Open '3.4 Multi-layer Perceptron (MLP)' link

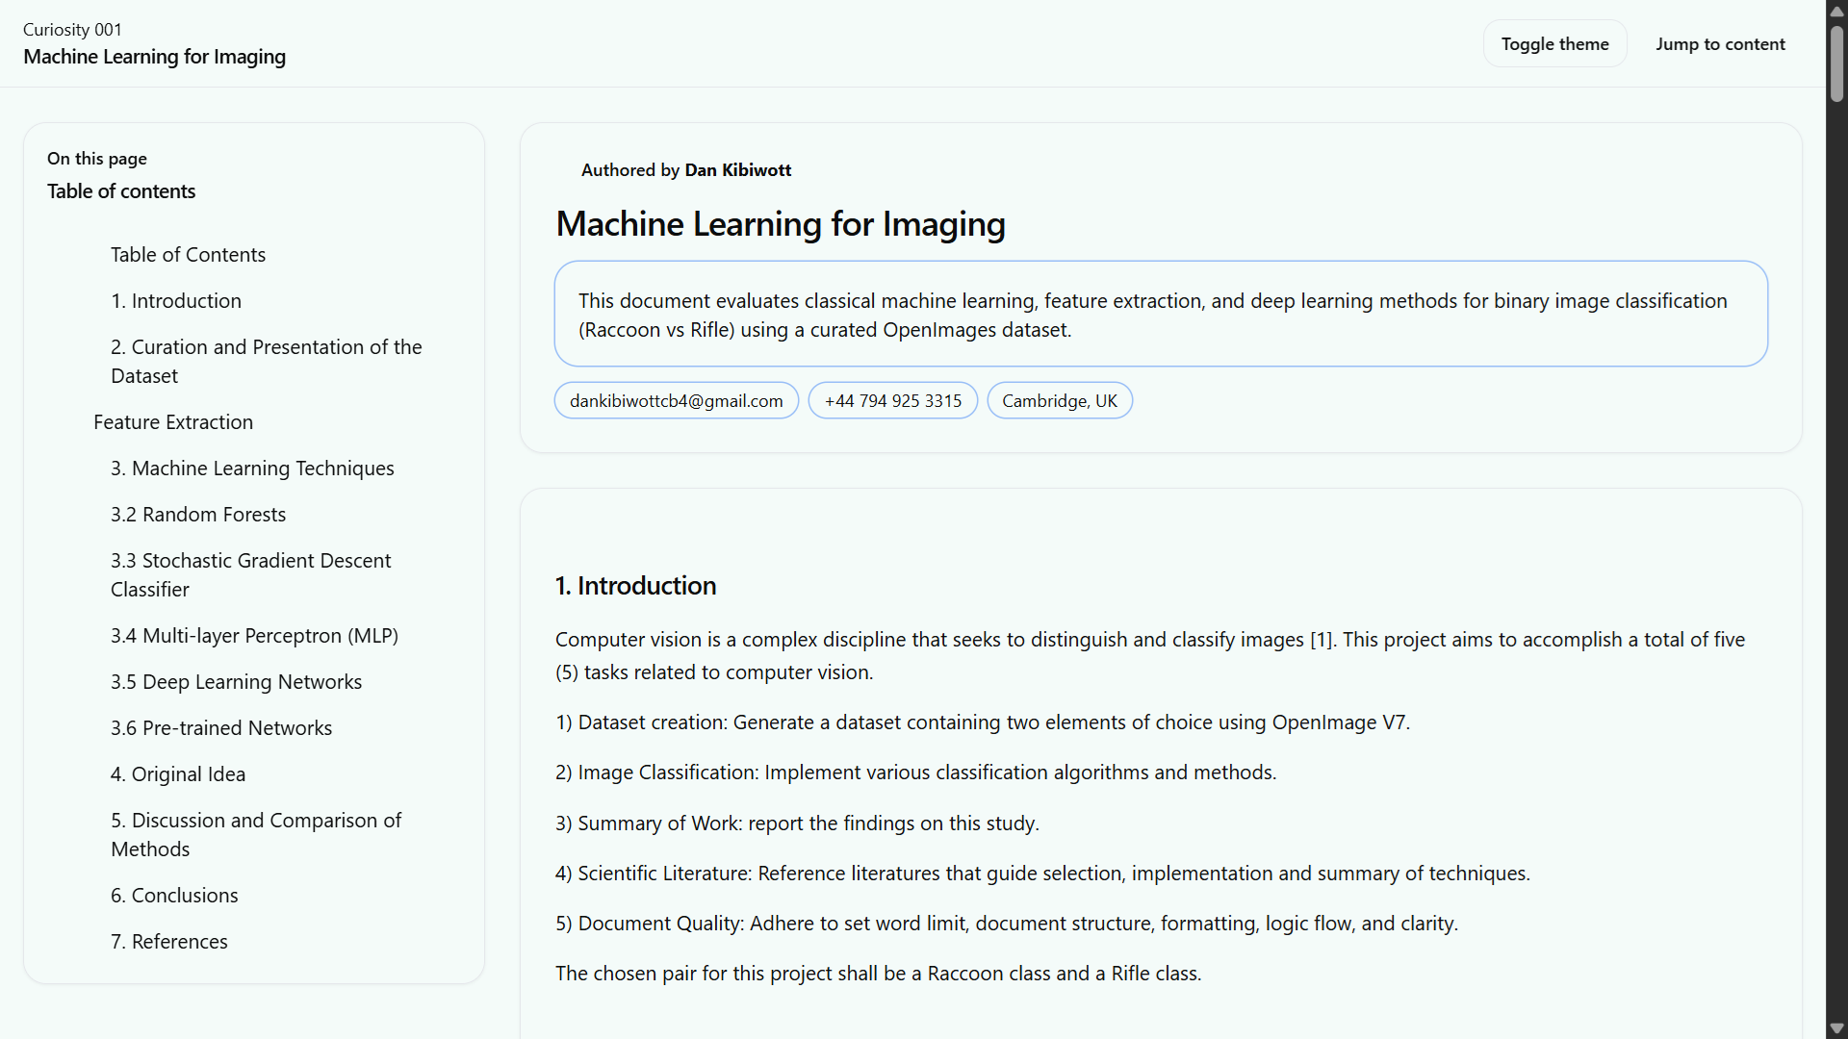[x=254, y=636]
